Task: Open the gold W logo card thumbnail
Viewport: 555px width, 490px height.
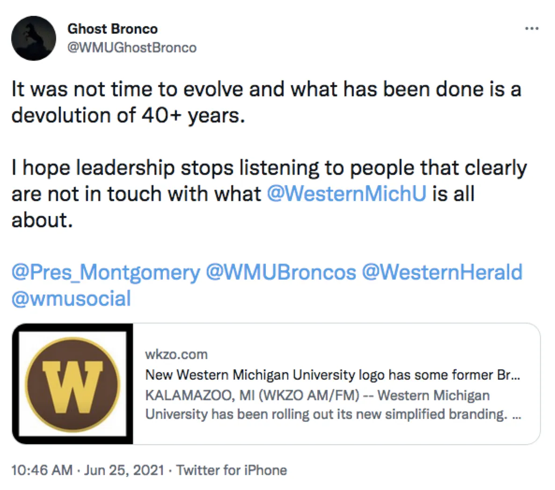Action: point(73,383)
